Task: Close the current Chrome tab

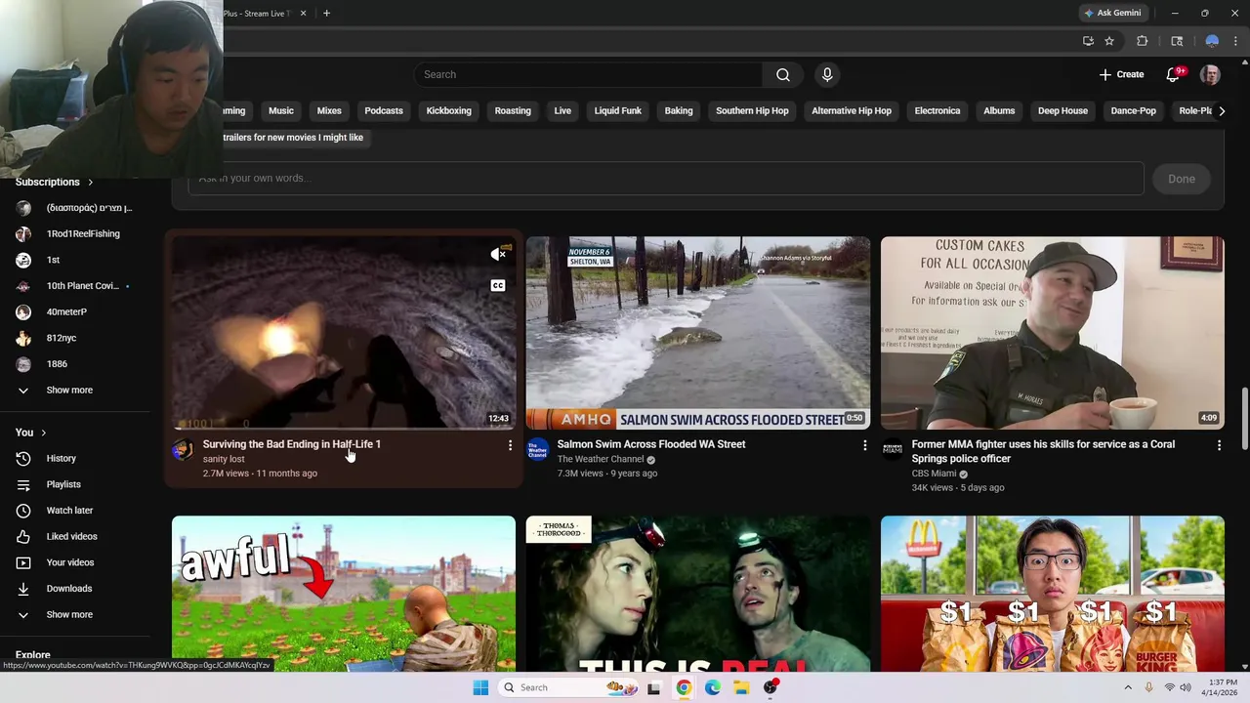Action: tap(303, 13)
